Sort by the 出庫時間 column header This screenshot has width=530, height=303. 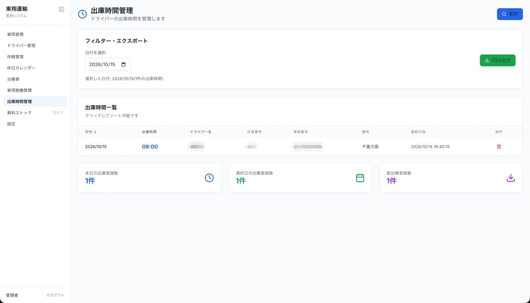(x=149, y=132)
